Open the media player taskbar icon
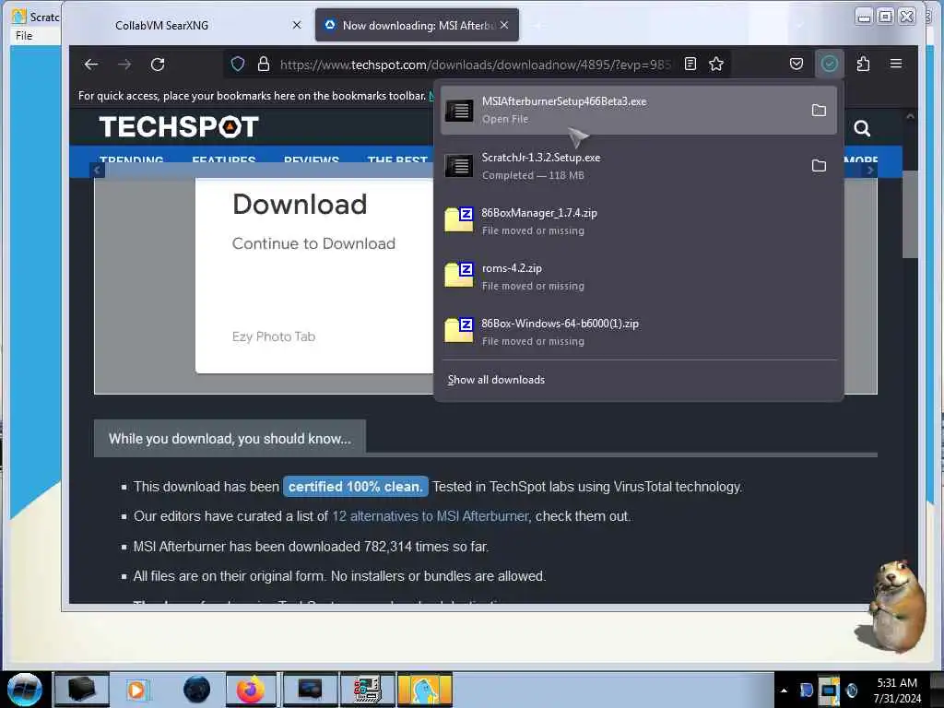The image size is (944, 708). [x=137, y=690]
